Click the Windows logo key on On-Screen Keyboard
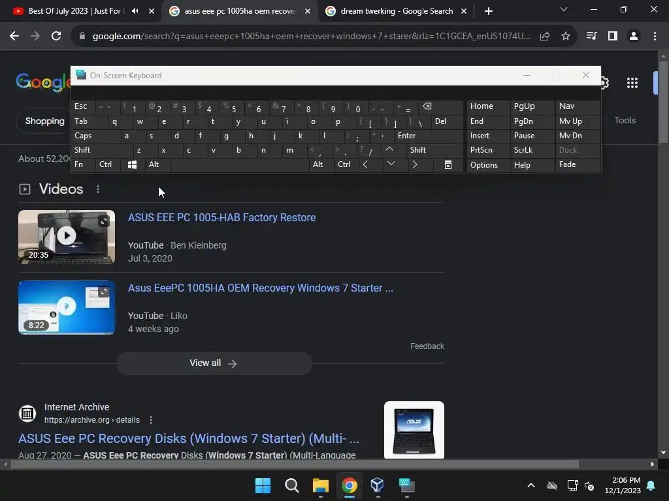Image resolution: width=669 pixels, height=501 pixels. pos(132,164)
